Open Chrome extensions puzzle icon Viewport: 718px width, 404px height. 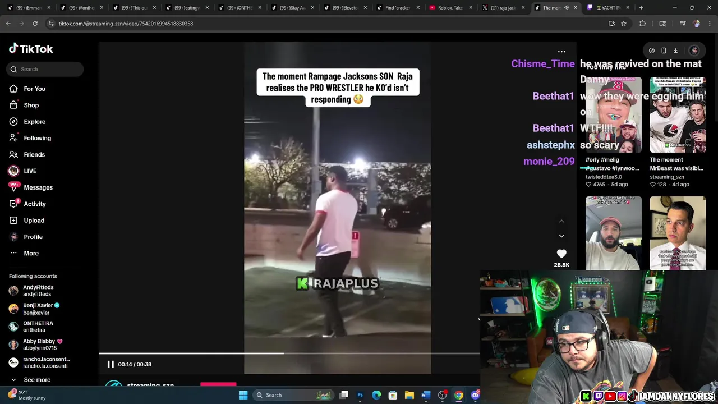click(643, 24)
